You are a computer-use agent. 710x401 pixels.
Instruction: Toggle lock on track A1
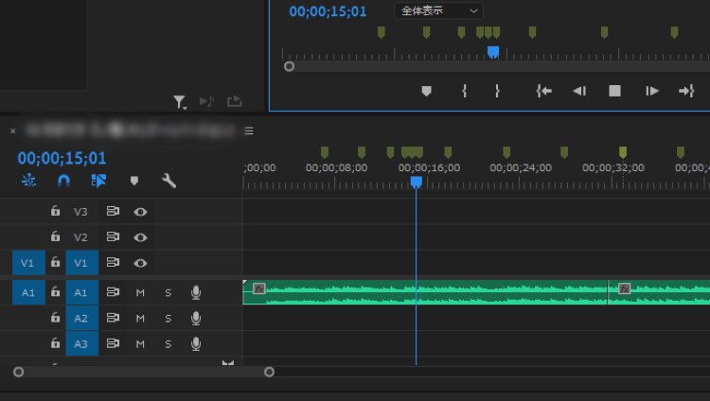tap(55, 292)
